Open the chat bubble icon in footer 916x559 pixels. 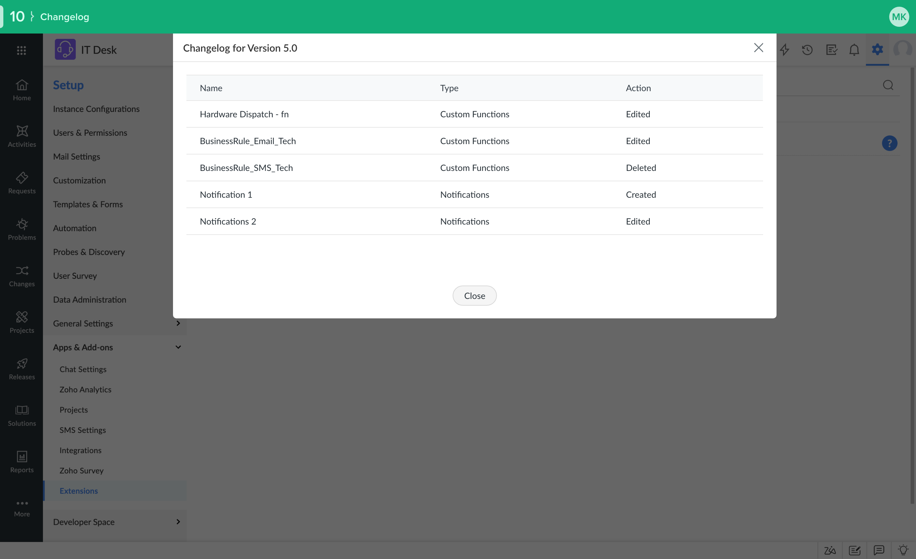tap(879, 550)
